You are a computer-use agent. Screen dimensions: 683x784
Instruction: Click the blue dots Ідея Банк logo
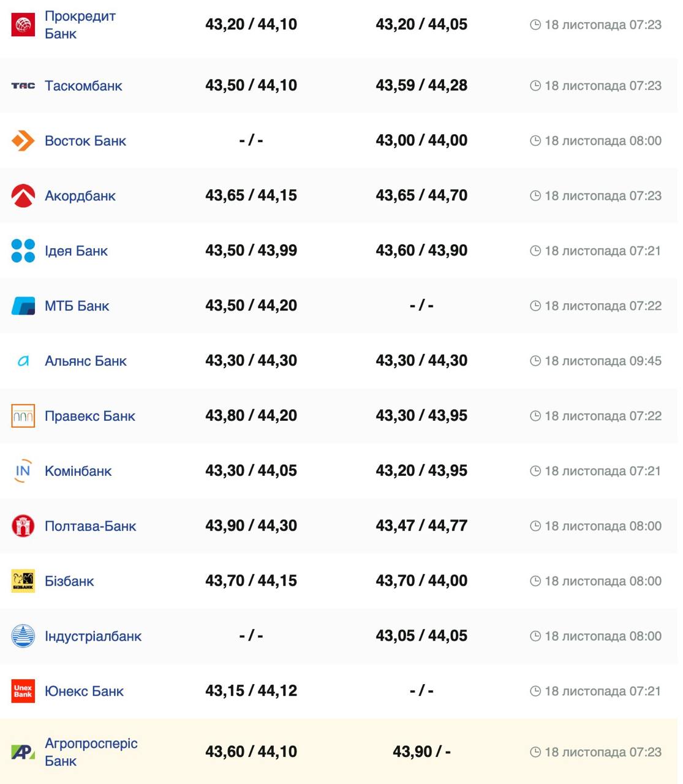click(23, 251)
